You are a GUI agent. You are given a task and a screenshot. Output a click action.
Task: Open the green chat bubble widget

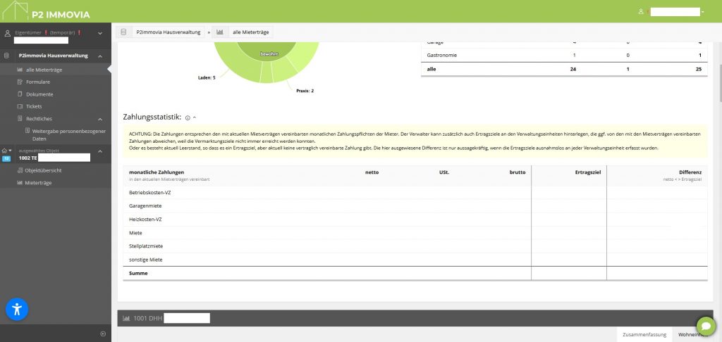[x=705, y=327]
